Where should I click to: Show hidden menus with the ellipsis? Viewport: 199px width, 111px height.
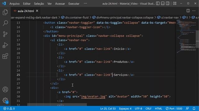[86, 3]
